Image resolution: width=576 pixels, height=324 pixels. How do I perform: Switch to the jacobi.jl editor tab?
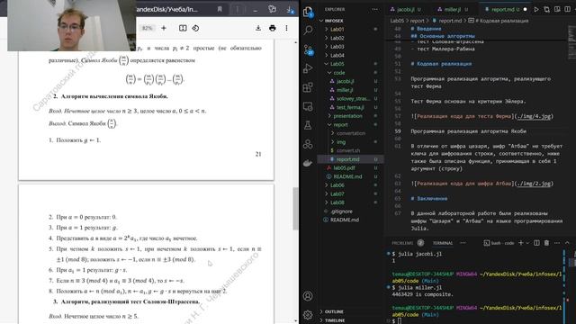click(x=405, y=10)
